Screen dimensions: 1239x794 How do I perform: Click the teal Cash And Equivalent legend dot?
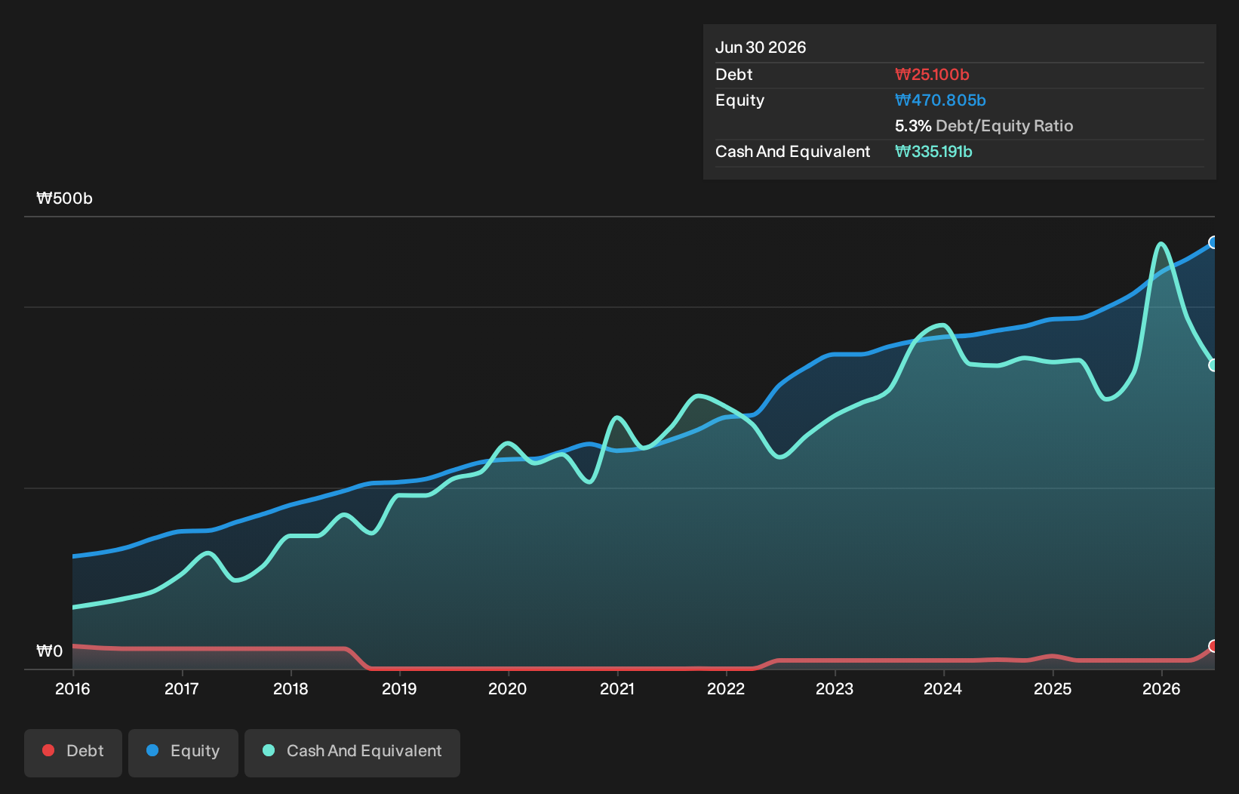click(x=269, y=750)
